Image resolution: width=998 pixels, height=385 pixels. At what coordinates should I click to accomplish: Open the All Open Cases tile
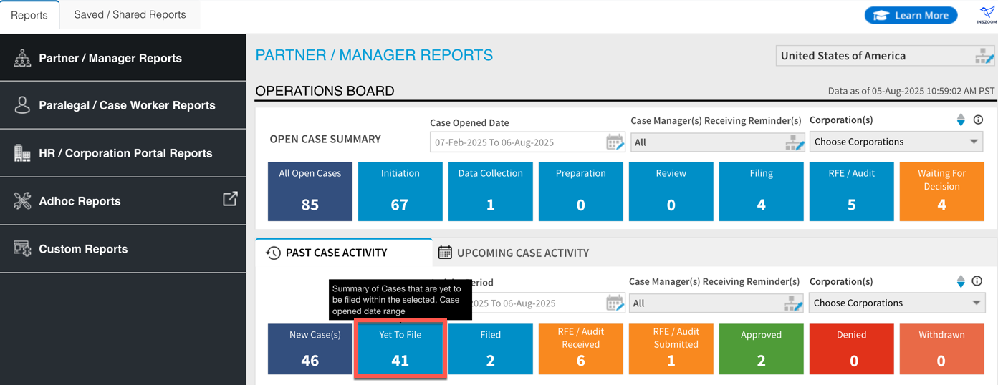(x=310, y=191)
